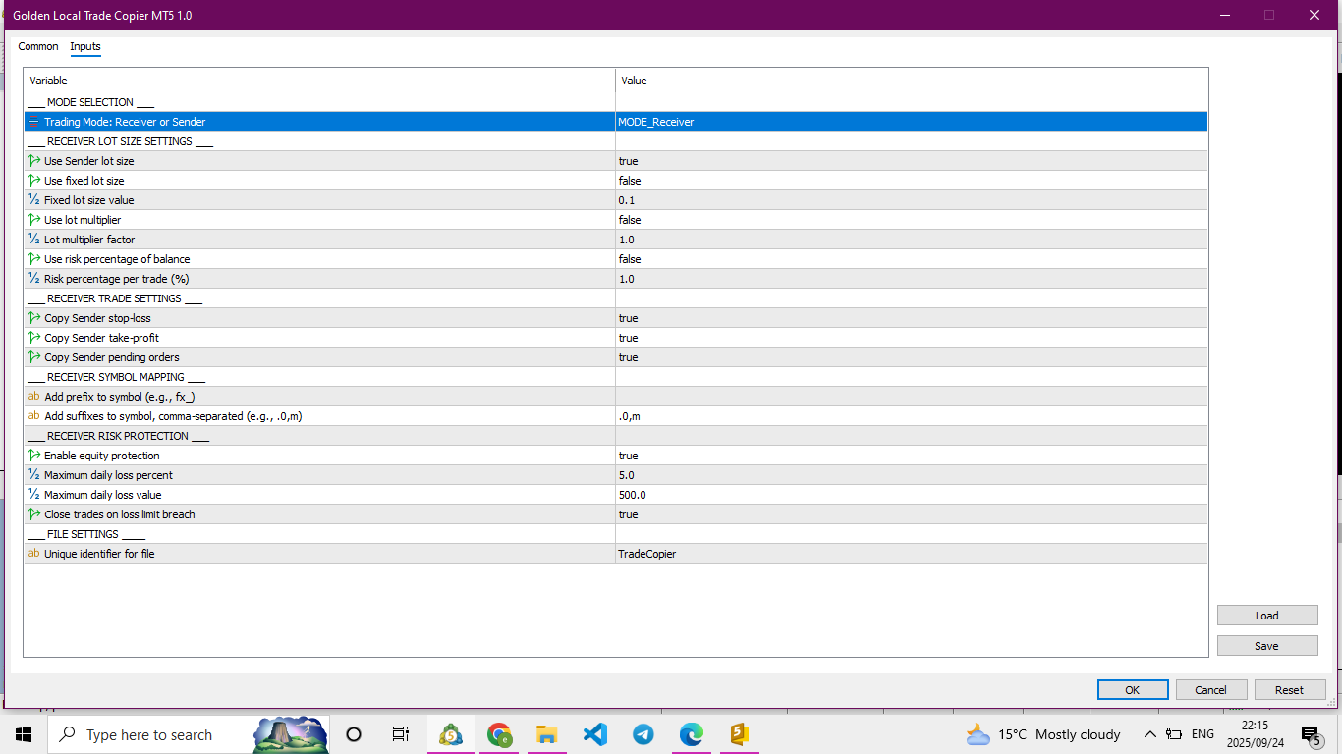Open Task View from the taskbar
1342x754 pixels.
tap(401, 734)
